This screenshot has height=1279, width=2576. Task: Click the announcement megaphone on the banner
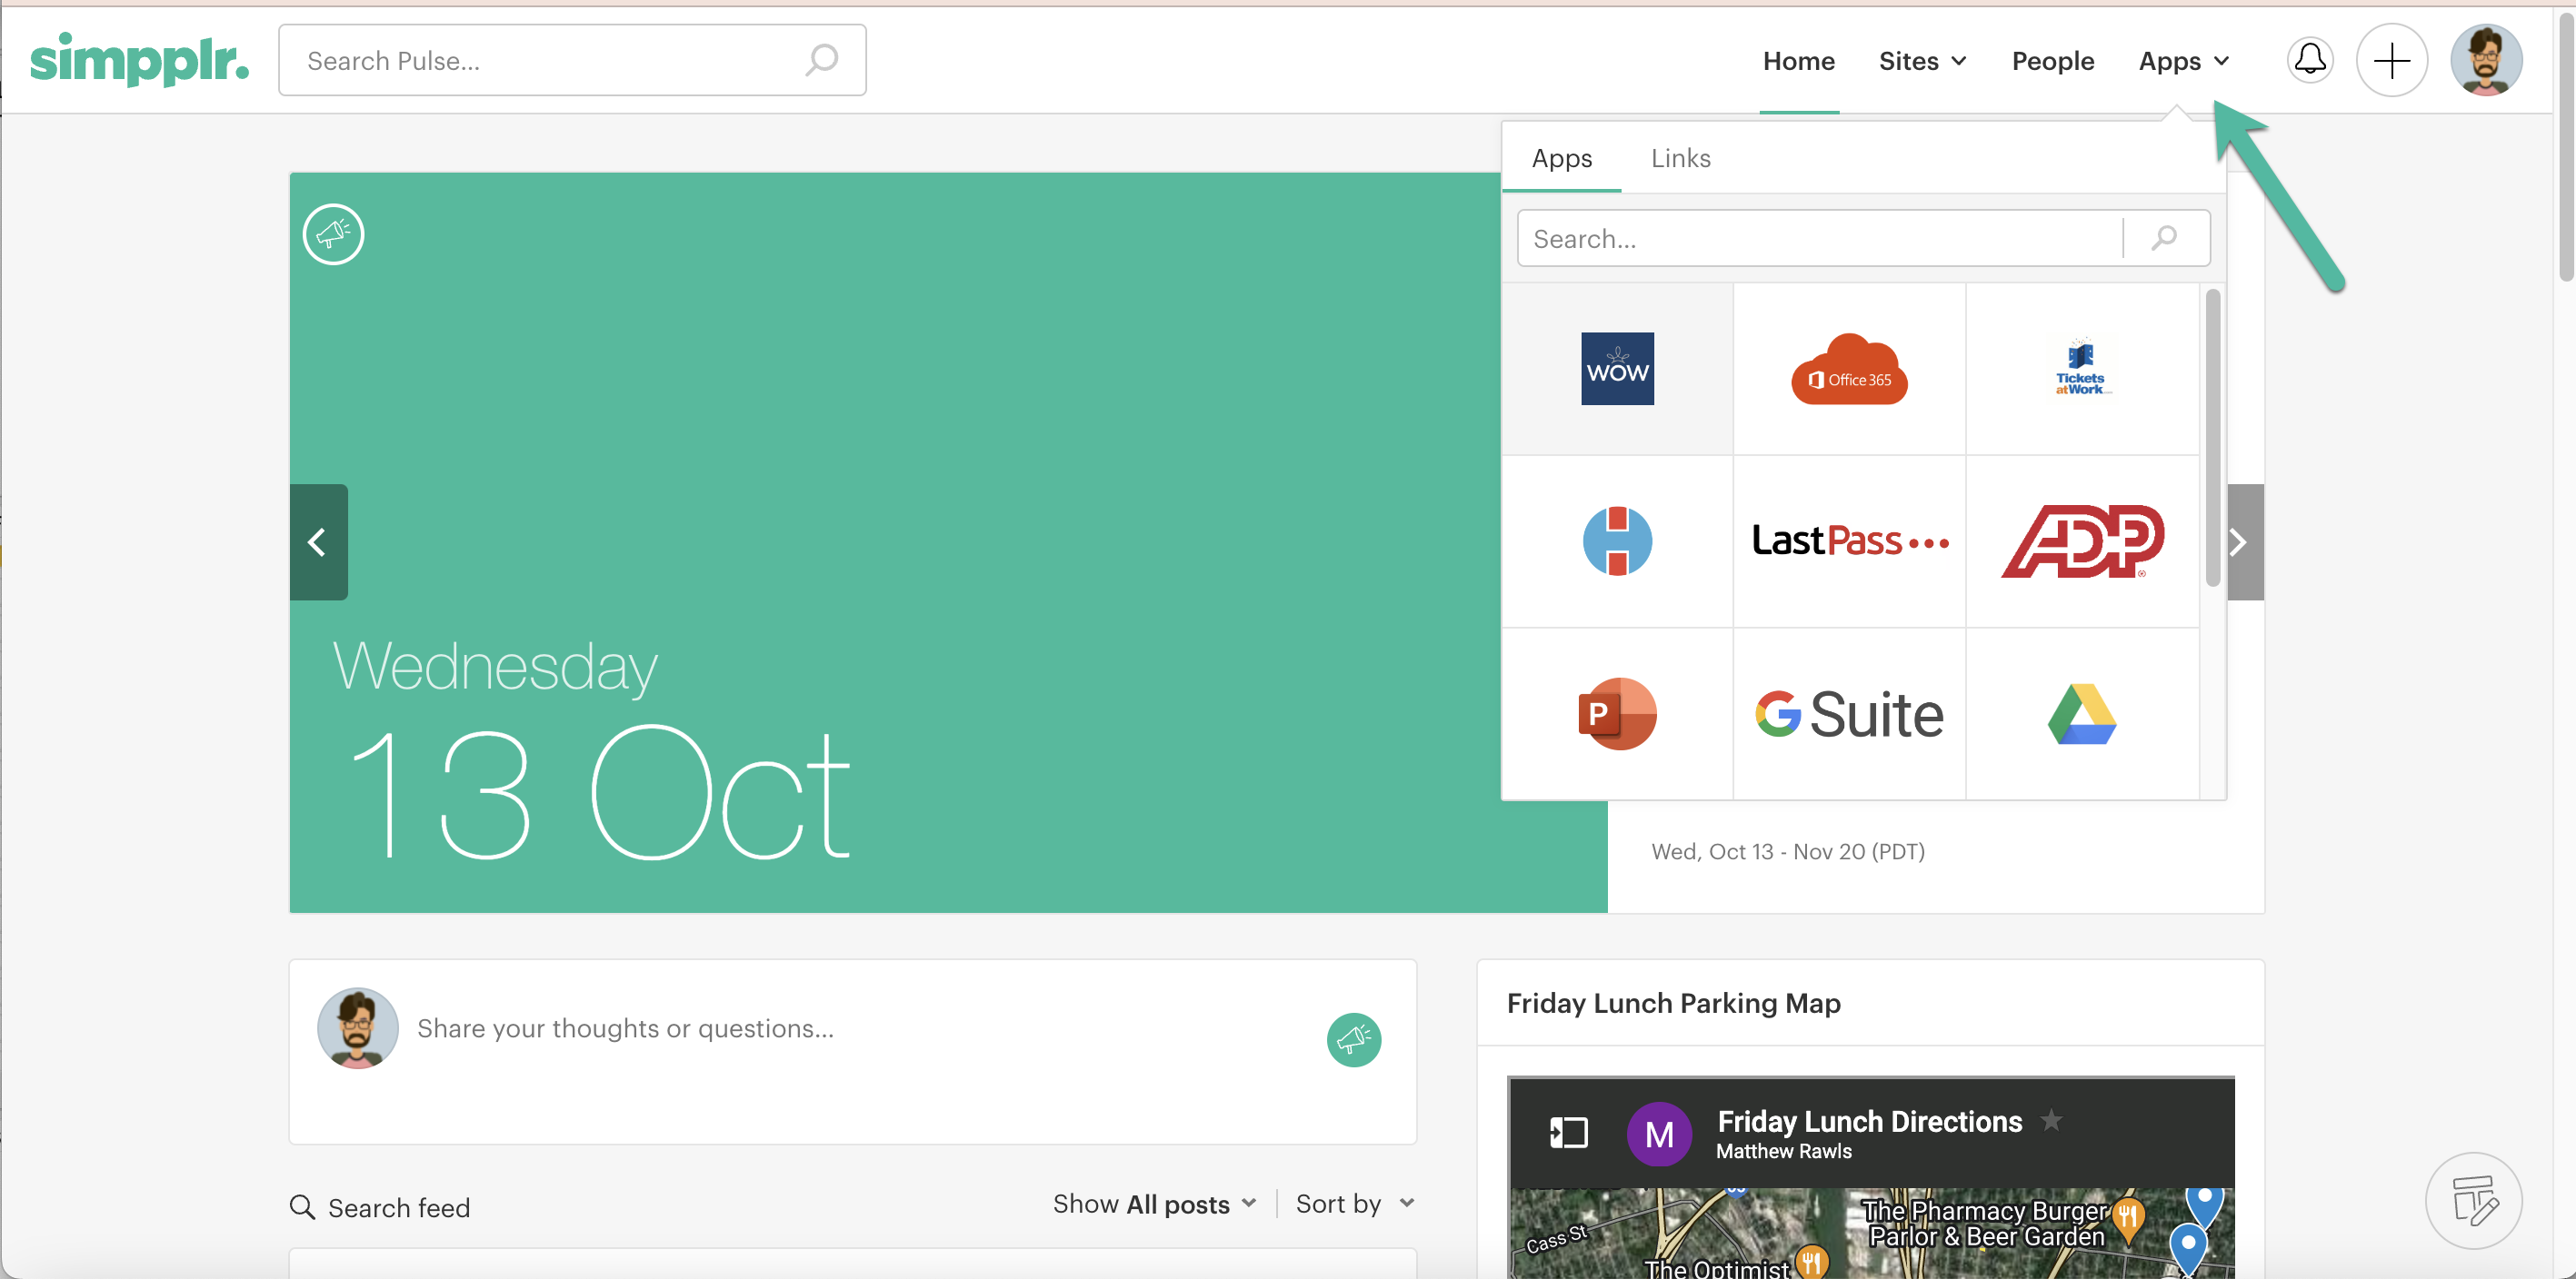pyautogui.click(x=333, y=233)
